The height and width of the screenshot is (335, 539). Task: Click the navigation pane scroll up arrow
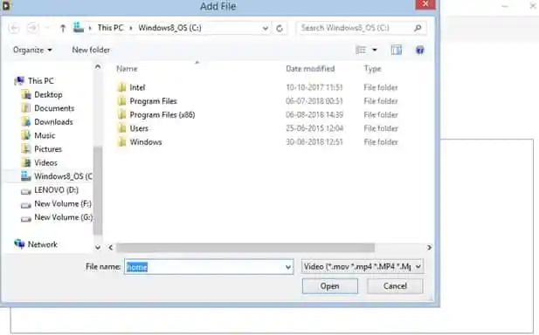98,67
